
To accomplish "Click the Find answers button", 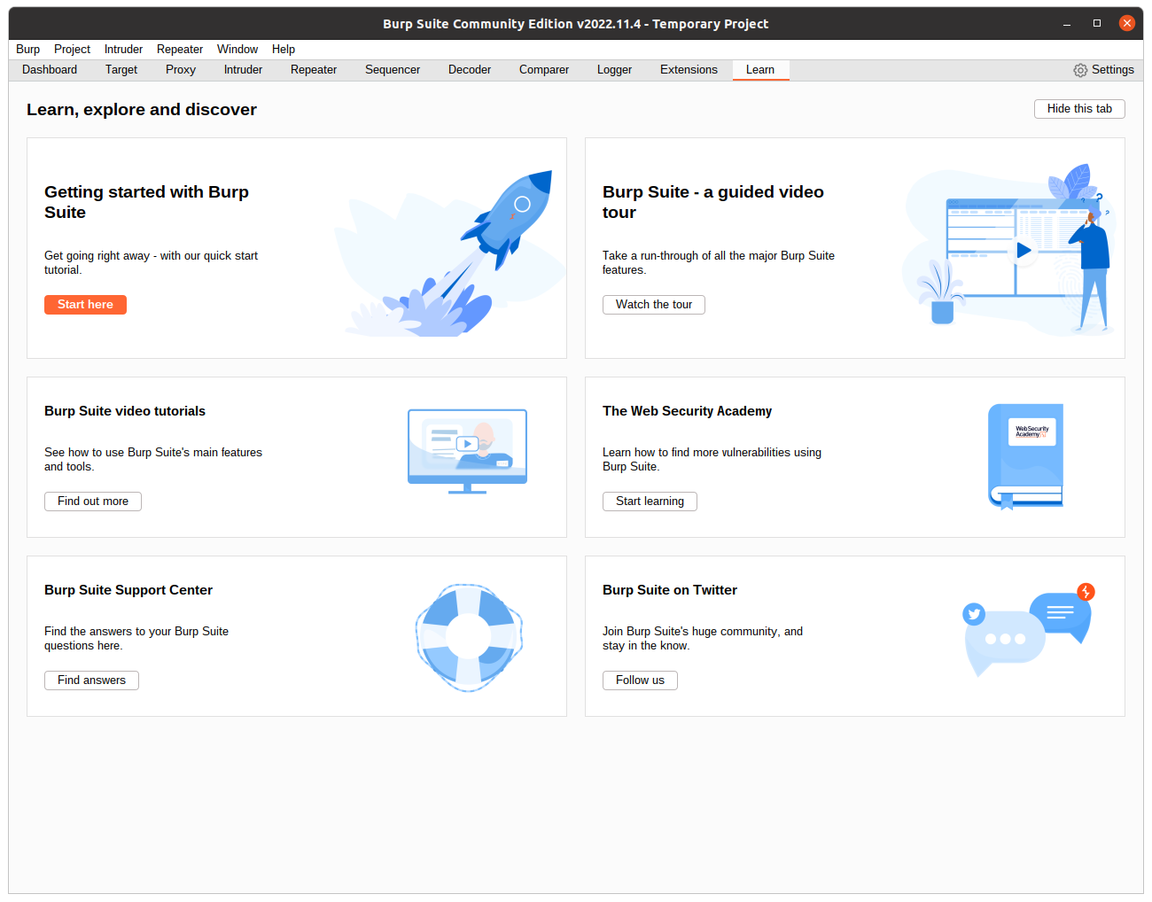I will 91,680.
